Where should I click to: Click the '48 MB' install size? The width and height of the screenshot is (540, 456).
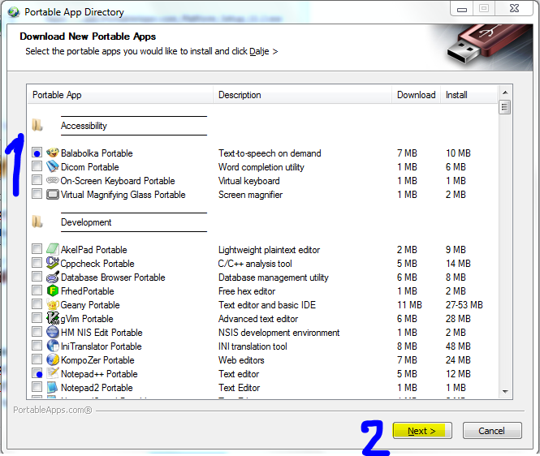click(x=458, y=346)
